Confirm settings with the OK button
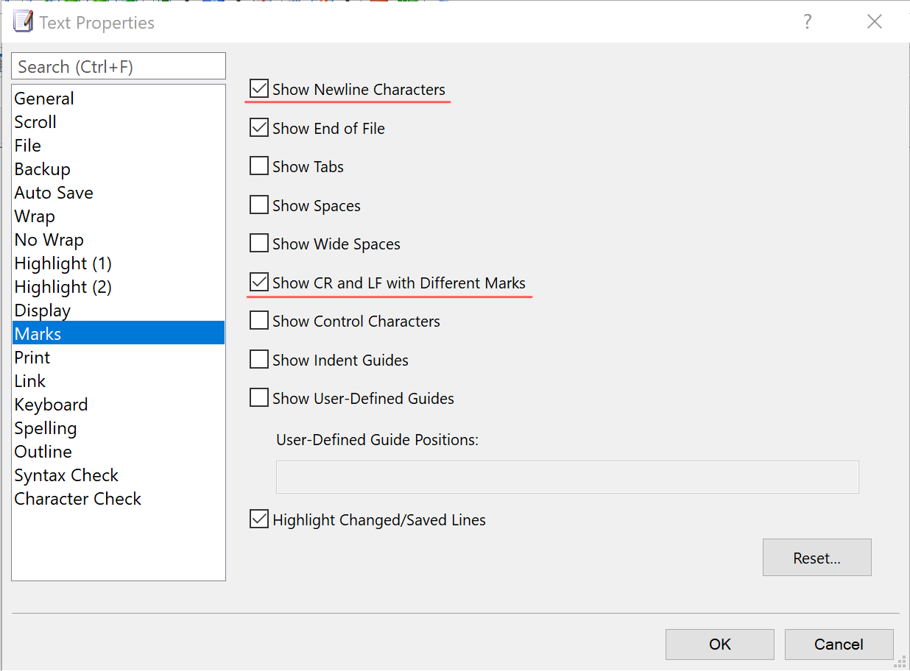 coord(720,645)
